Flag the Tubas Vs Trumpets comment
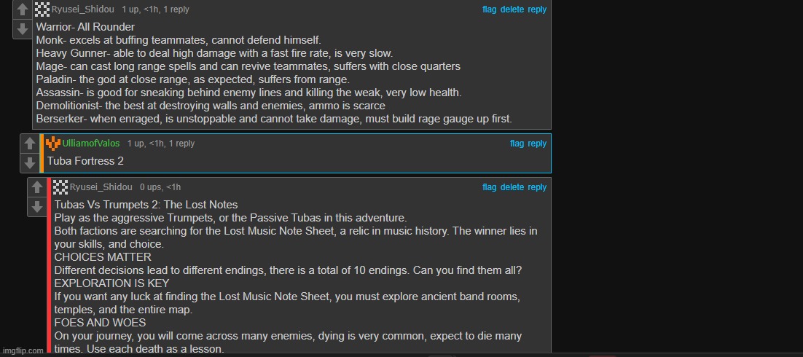 coord(489,187)
